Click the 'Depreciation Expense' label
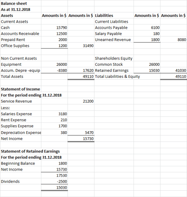Image resolution: width=187 pixels, height=197 pixels. (21, 133)
